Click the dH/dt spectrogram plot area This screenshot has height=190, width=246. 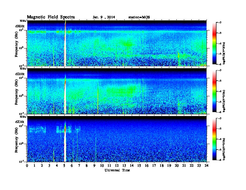pyautogui.click(x=117, y=43)
